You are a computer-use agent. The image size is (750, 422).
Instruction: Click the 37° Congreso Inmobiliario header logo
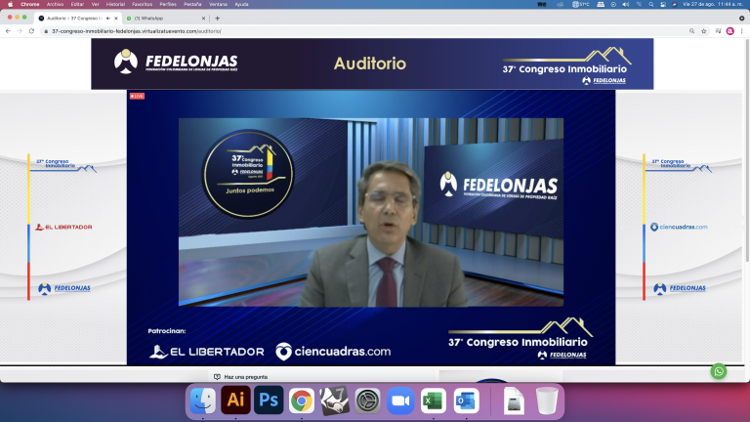566,66
